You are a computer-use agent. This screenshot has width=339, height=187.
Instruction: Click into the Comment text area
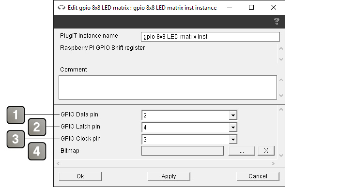[x=168, y=87]
